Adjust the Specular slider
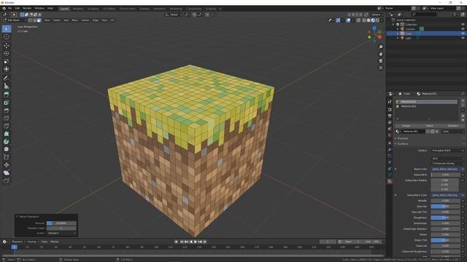Image resolution: width=467 pixels, height=262 pixels. pos(445,206)
